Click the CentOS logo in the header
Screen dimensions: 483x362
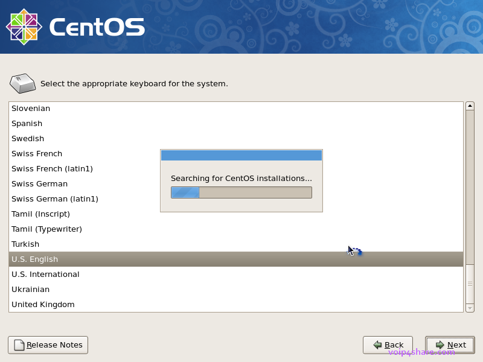click(24, 25)
